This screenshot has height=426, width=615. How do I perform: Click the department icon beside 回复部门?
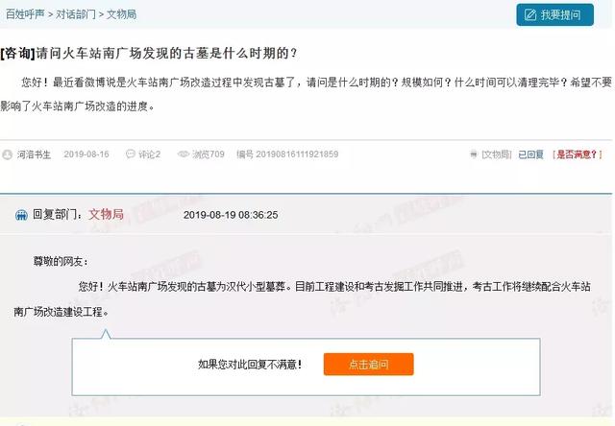tap(21, 215)
